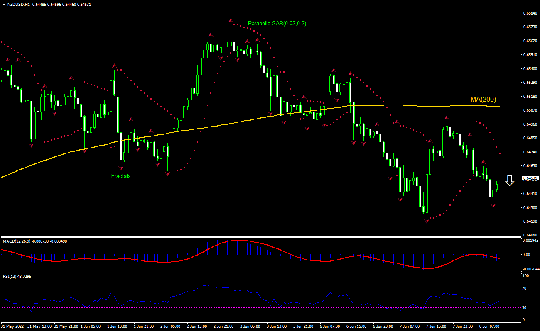The height and width of the screenshot is (331, 540).
Task: Select the yellow MA(200) label
Action: [483, 100]
